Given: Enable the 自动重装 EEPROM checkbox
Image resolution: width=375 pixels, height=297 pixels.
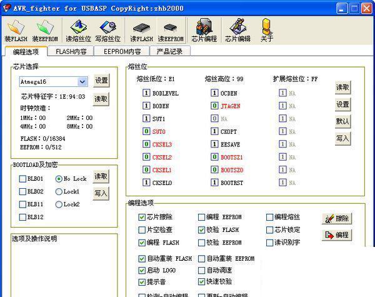Looking at the screenshot, I should click(x=202, y=259).
